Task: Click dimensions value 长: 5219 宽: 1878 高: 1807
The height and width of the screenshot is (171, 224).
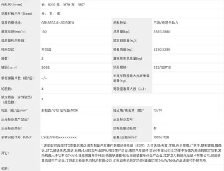Action: tap(63, 5)
